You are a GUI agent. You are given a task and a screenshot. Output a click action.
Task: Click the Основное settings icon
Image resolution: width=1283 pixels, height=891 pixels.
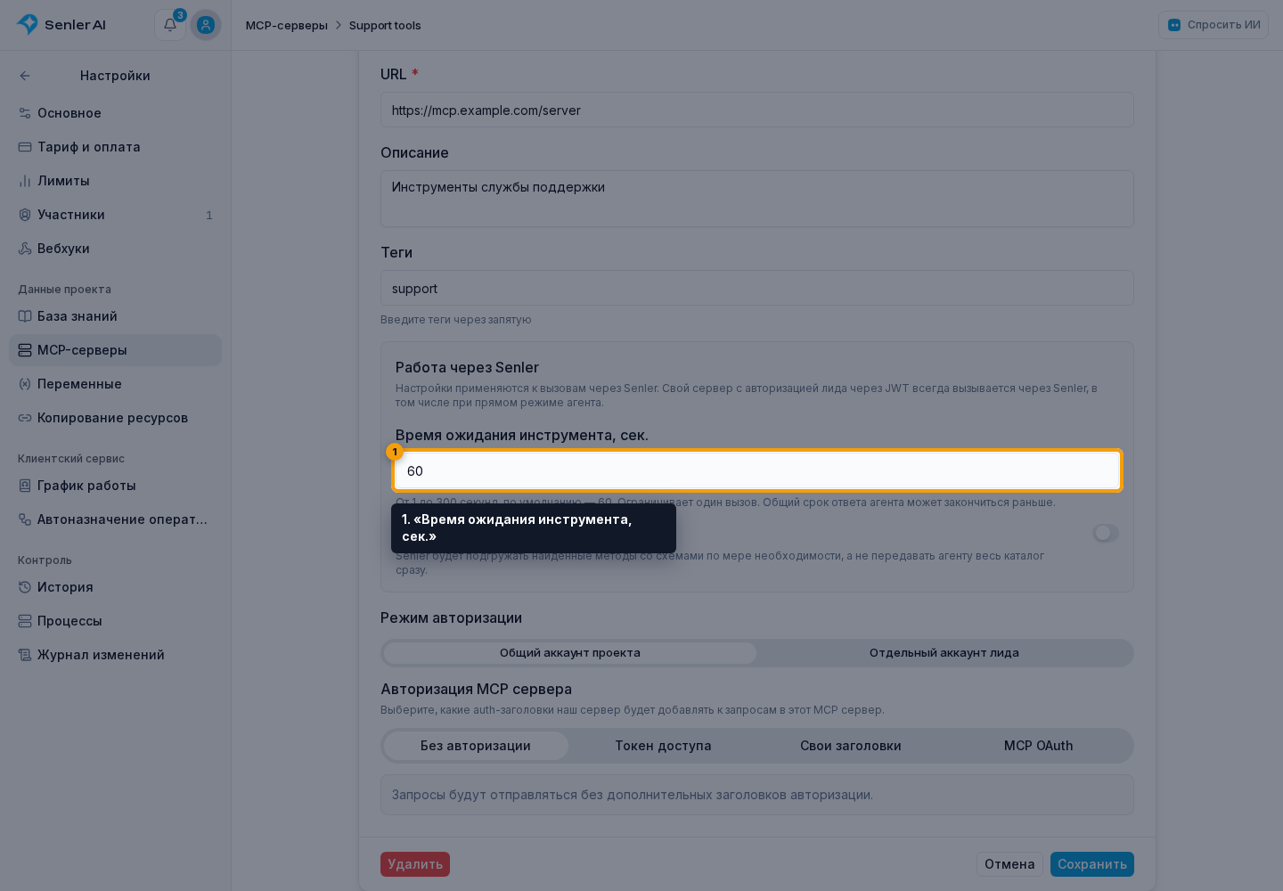tap(25, 113)
